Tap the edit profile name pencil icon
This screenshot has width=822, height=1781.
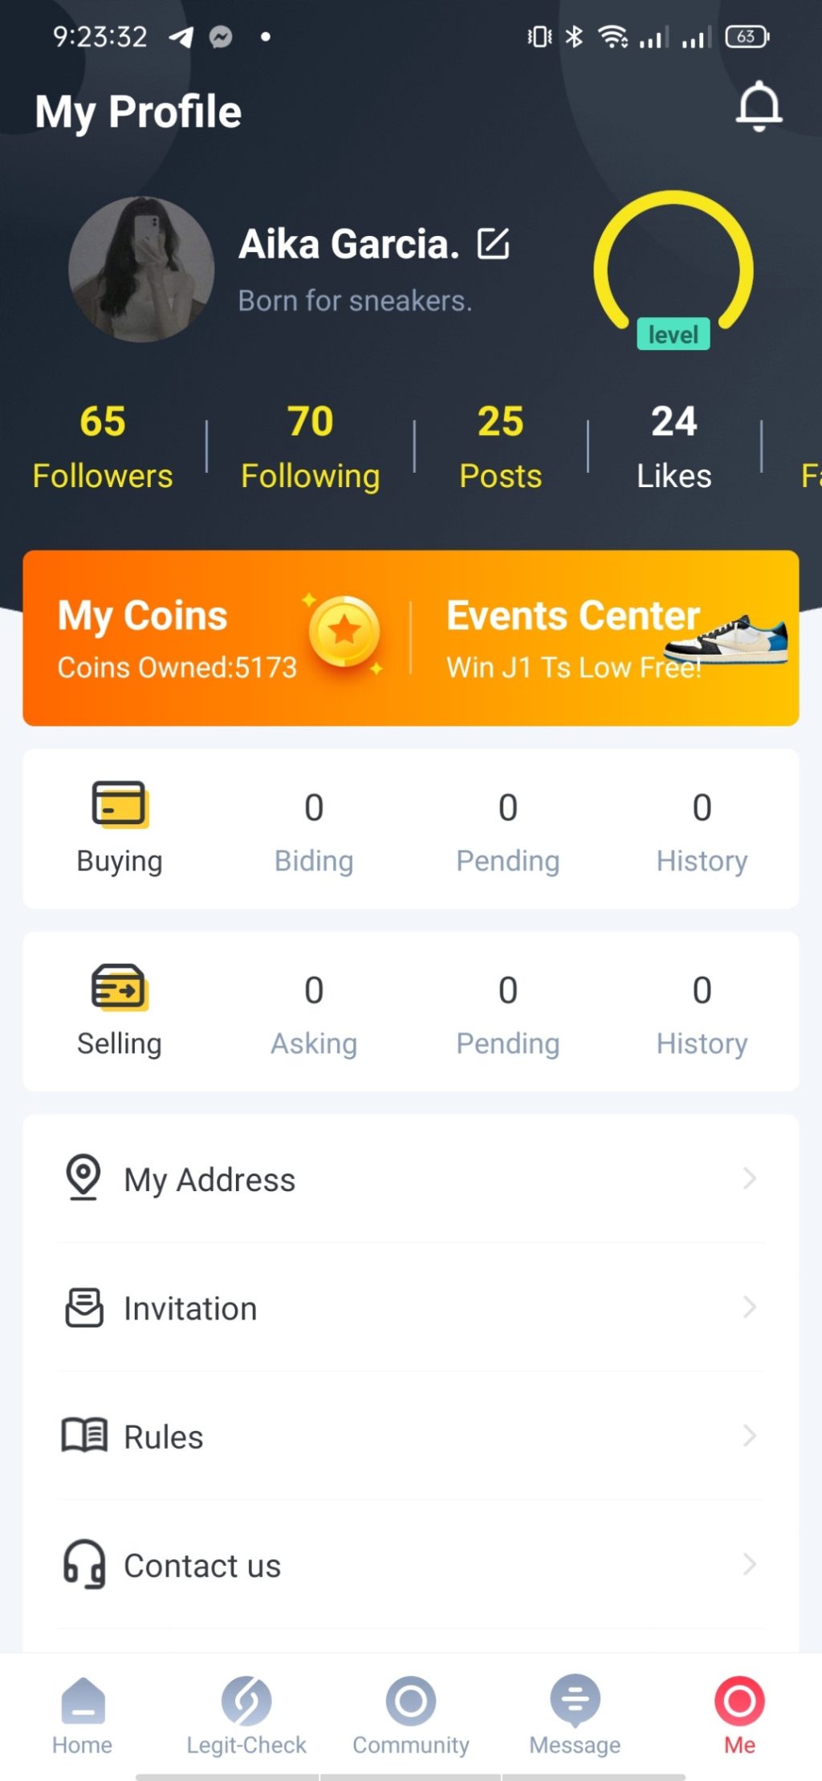pyautogui.click(x=493, y=244)
